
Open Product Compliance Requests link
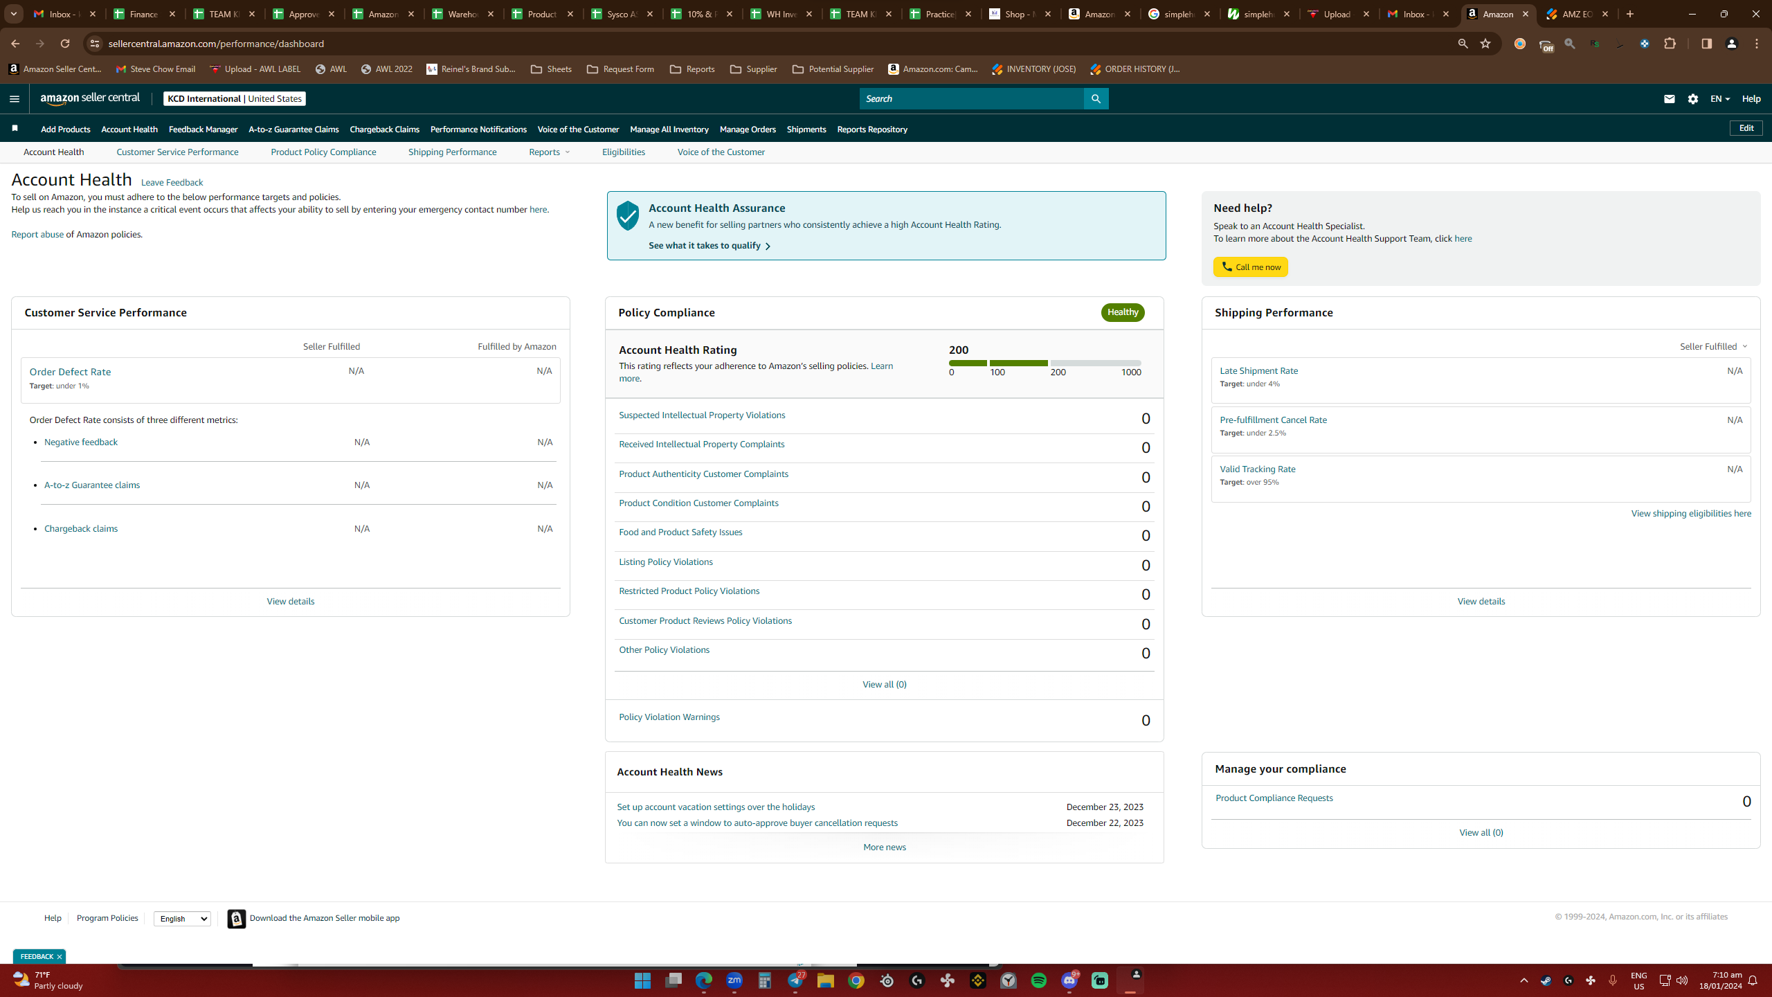click(x=1274, y=798)
